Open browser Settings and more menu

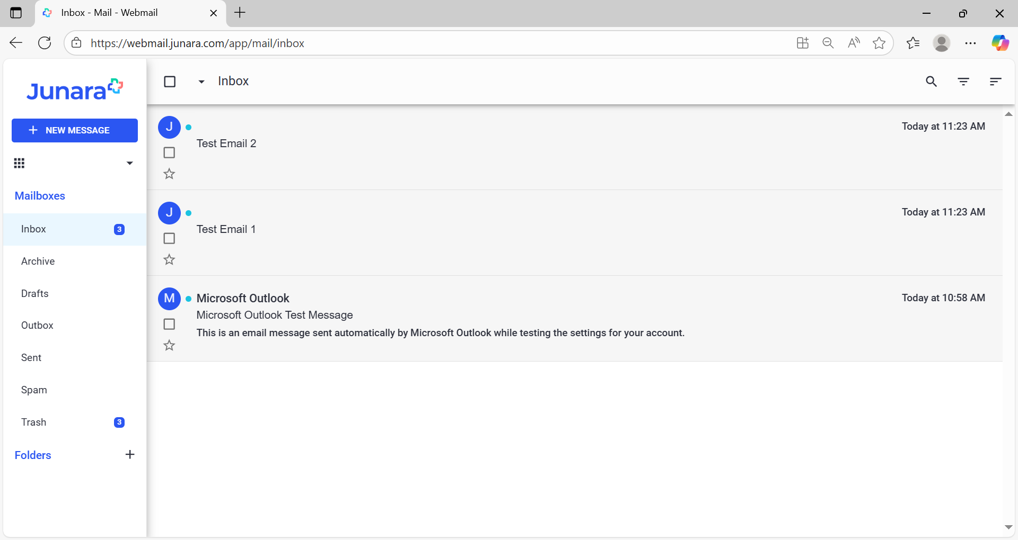pyautogui.click(x=970, y=43)
